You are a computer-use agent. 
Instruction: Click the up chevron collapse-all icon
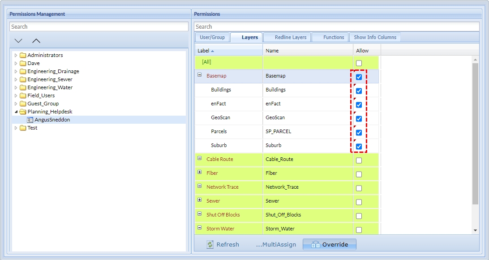[x=36, y=41]
